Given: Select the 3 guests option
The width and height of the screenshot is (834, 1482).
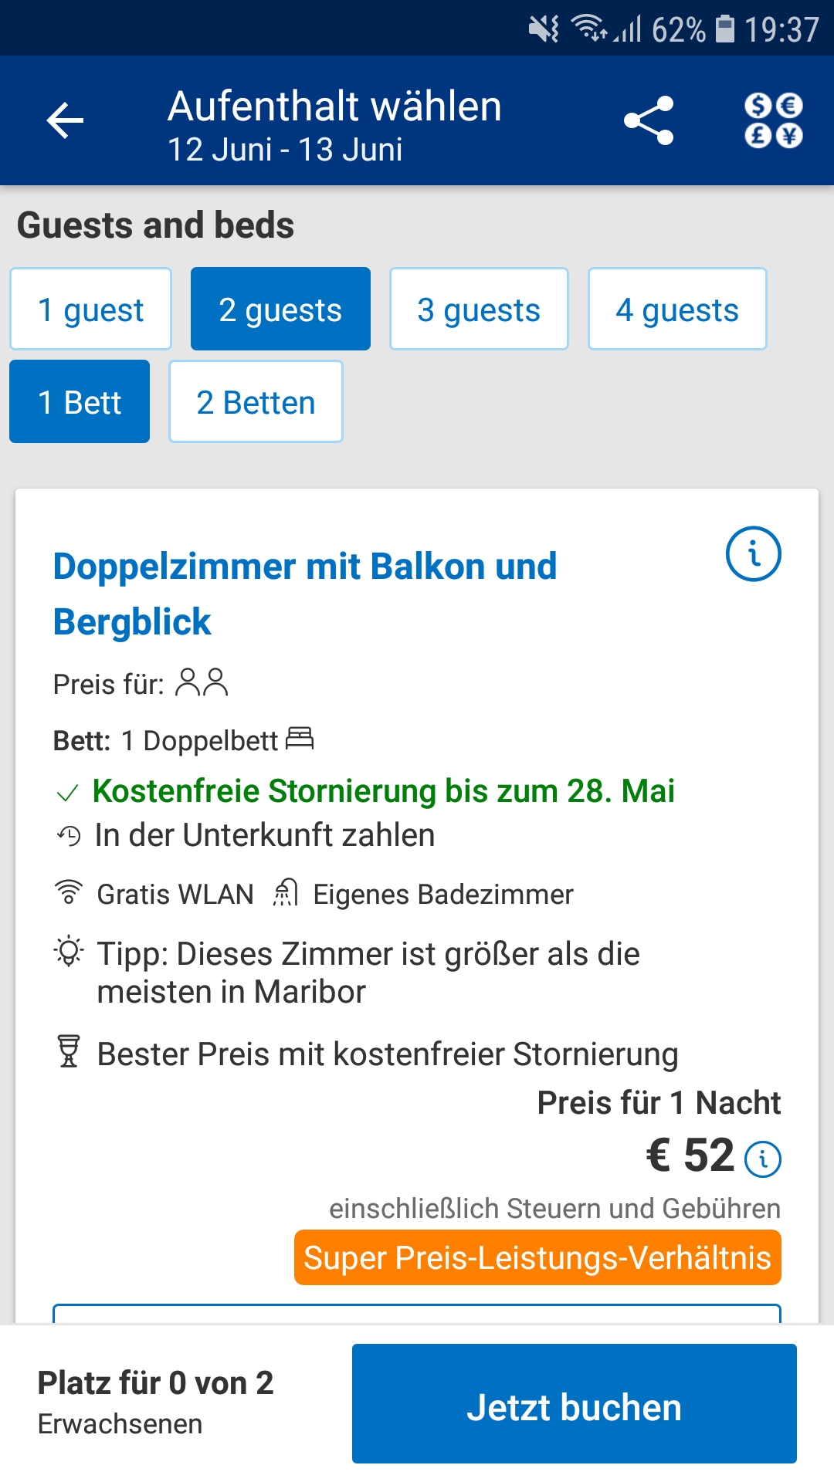Looking at the screenshot, I should coord(479,310).
